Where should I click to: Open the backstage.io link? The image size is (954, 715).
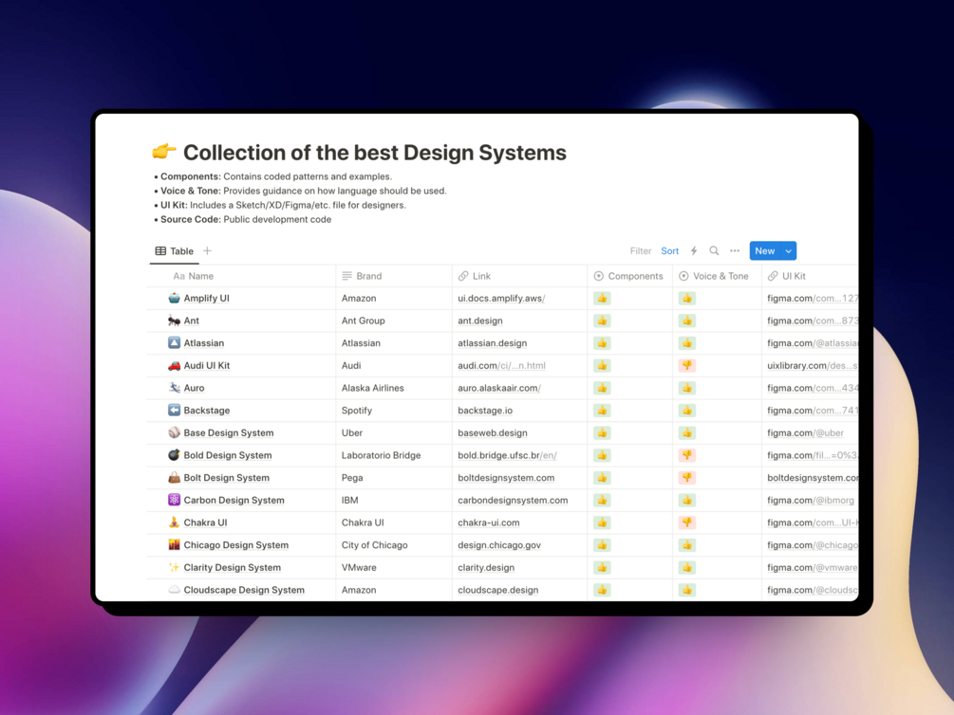click(485, 411)
